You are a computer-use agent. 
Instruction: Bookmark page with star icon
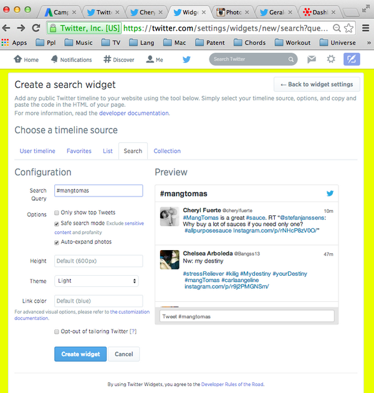pyautogui.click(x=348, y=28)
